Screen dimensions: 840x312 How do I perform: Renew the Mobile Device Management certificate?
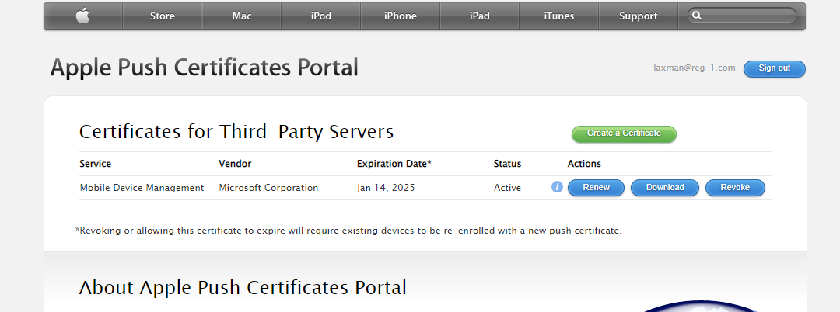(x=596, y=188)
